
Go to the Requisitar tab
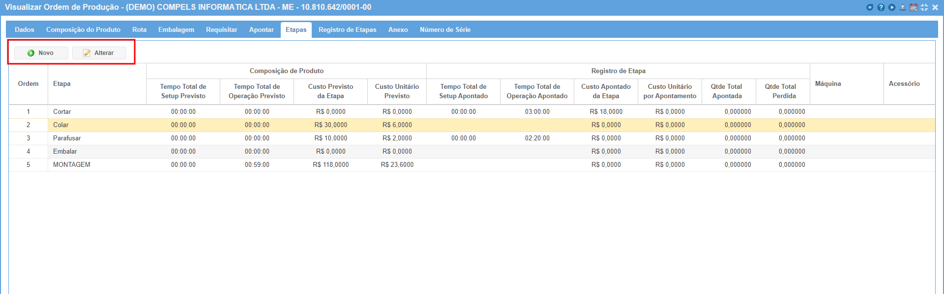[221, 30]
